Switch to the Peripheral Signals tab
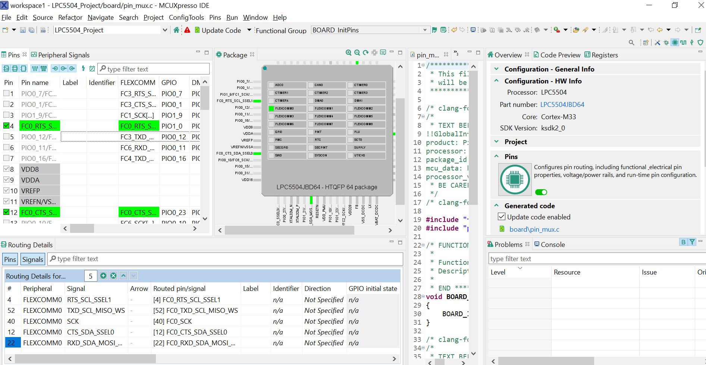 [60, 55]
